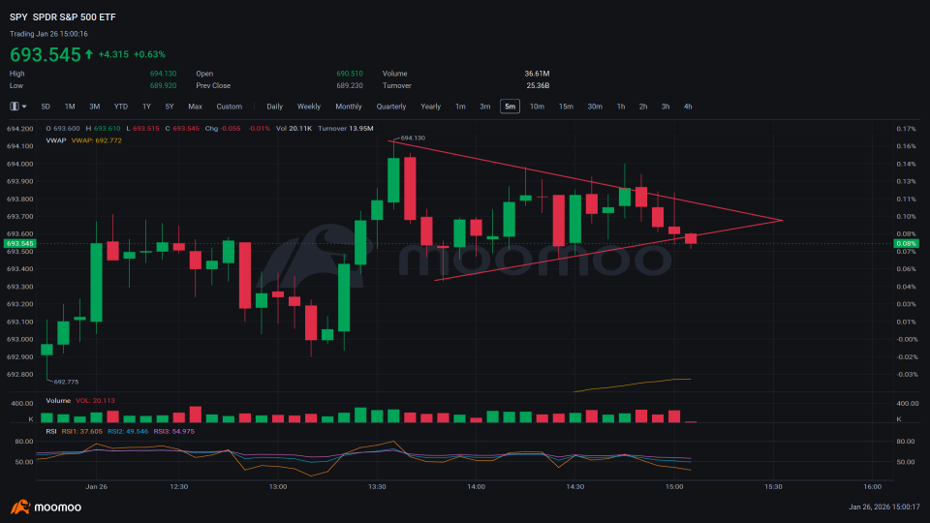Expand the chart type dropdown arrow

click(24, 107)
